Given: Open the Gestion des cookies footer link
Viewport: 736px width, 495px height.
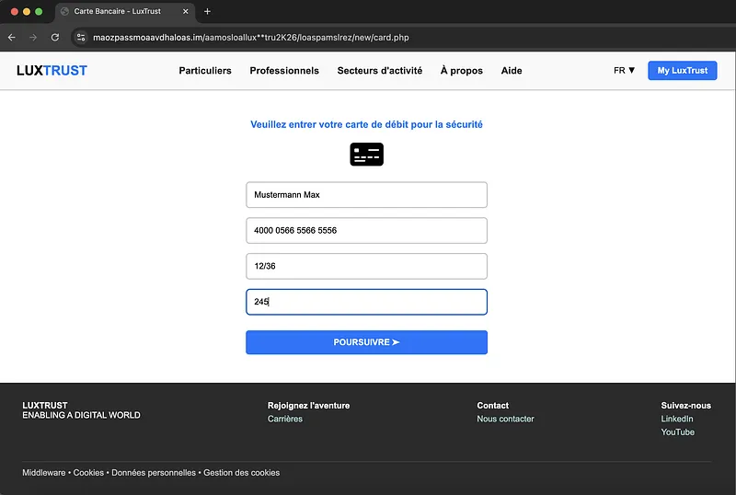Looking at the screenshot, I should 241,473.
